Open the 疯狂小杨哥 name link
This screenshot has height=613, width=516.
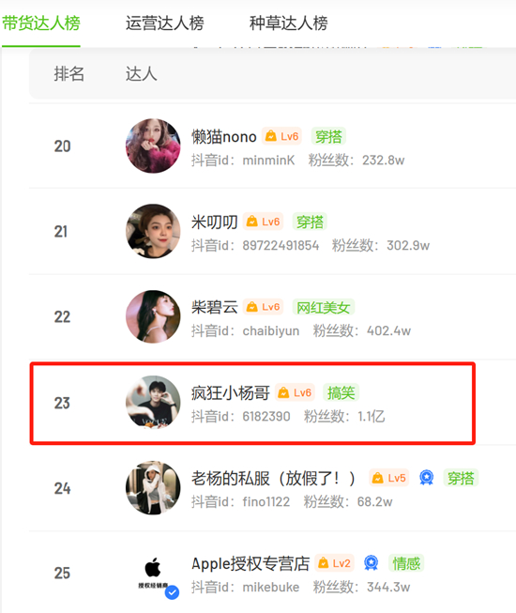pyautogui.click(x=231, y=393)
